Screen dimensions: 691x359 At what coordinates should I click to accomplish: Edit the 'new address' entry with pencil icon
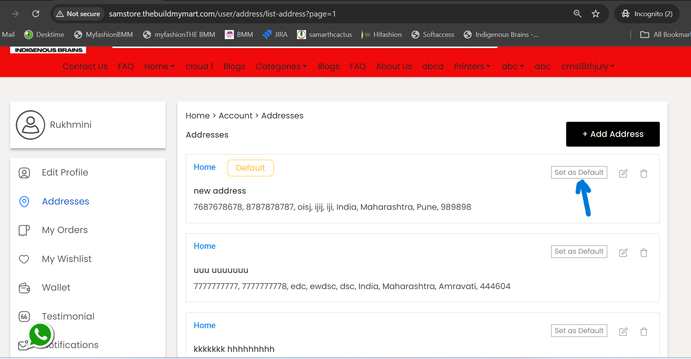coord(623,173)
